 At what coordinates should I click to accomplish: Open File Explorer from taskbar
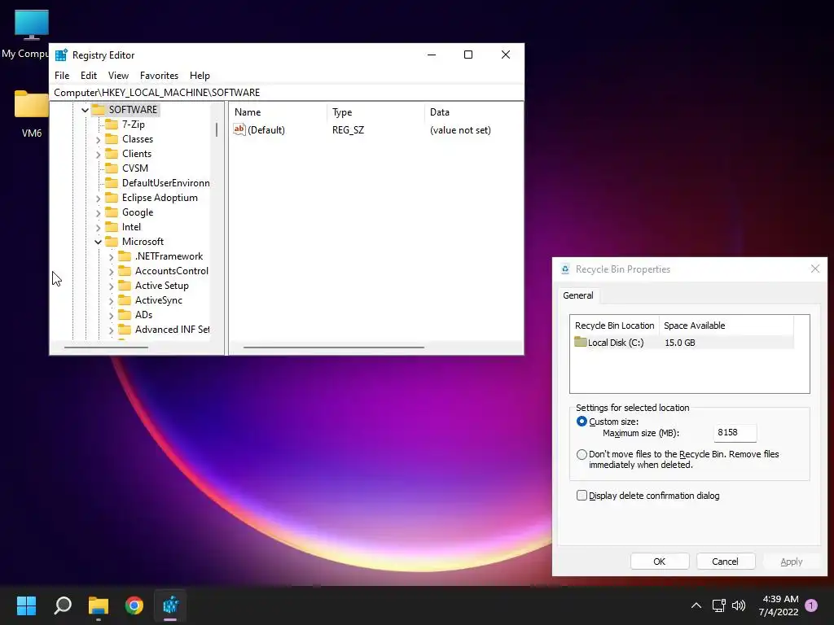point(99,605)
